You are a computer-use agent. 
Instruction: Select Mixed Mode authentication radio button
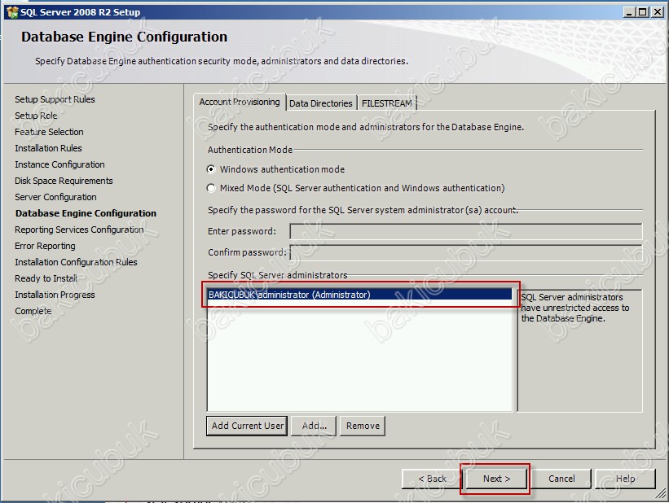tap(211, 188)
